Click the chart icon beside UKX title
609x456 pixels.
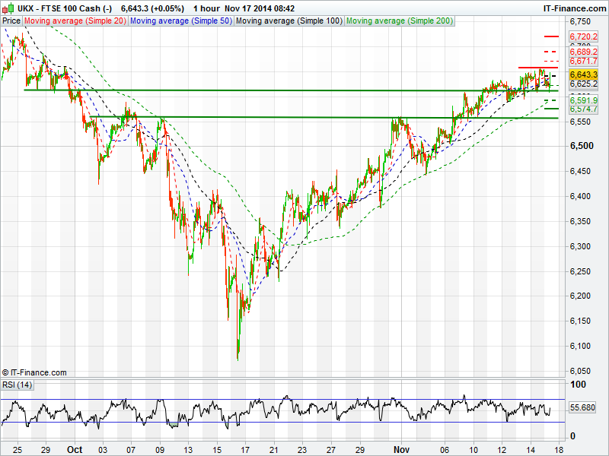pos(6,8)
